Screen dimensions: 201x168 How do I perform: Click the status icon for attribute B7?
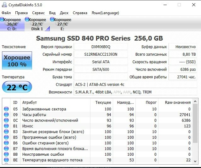pos(6,148)
